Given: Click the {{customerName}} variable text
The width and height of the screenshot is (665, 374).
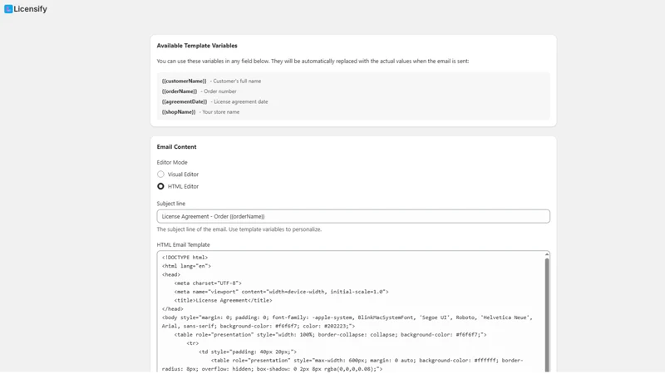Looking at the screenshot, I should coord(184,81).
